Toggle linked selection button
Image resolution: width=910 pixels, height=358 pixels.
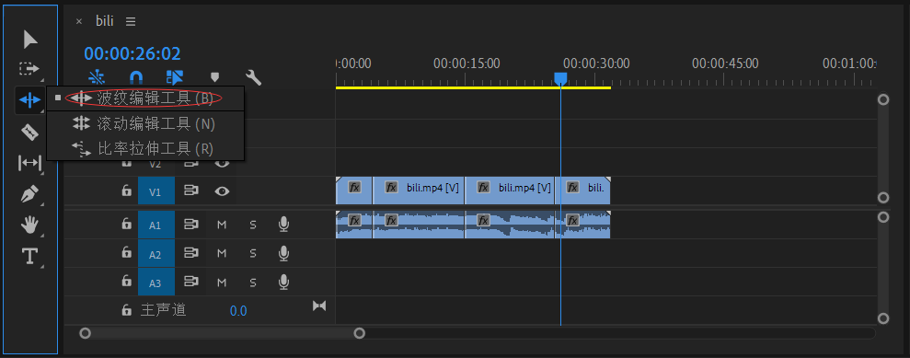point(174,77)
